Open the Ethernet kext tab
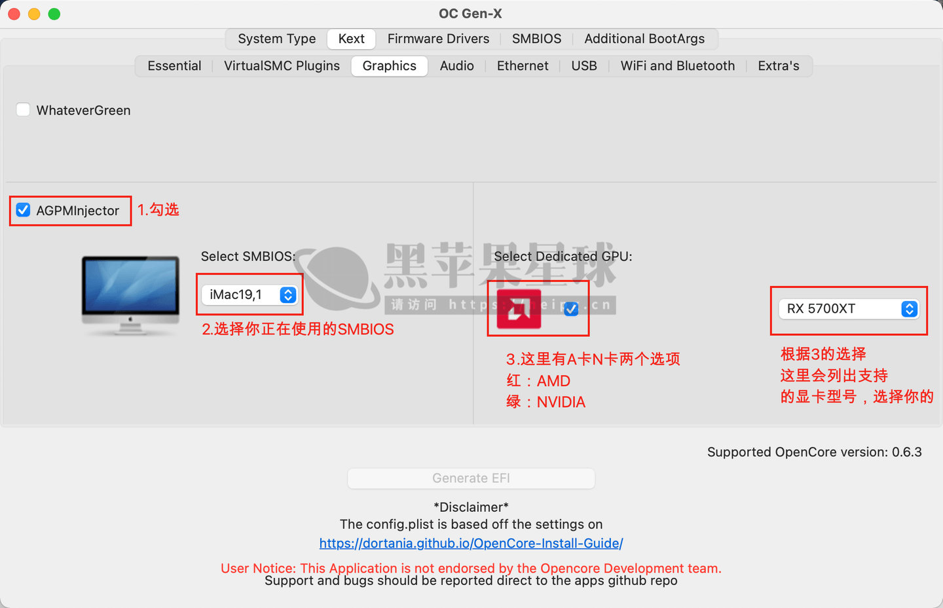Screen dimensions: 943x608 pyautogui.click(x=523, y=66)
